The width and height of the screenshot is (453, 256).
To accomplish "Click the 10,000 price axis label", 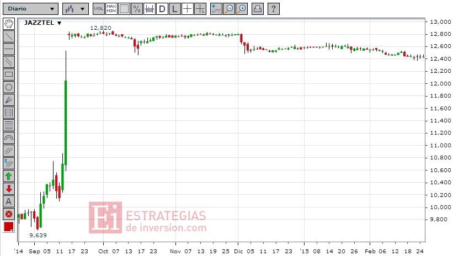I will (440, 207).
